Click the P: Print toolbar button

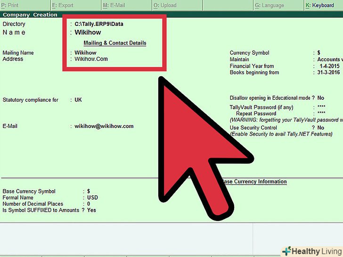(x=25, y=5)
